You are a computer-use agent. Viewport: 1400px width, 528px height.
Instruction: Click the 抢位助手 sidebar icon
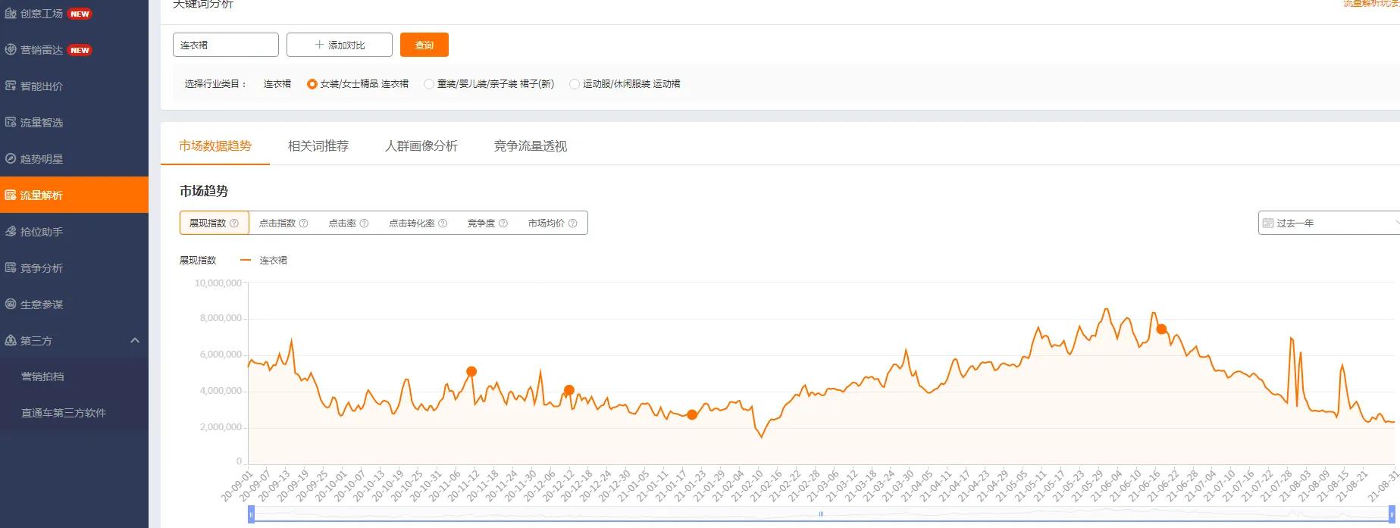pos(11,232)
